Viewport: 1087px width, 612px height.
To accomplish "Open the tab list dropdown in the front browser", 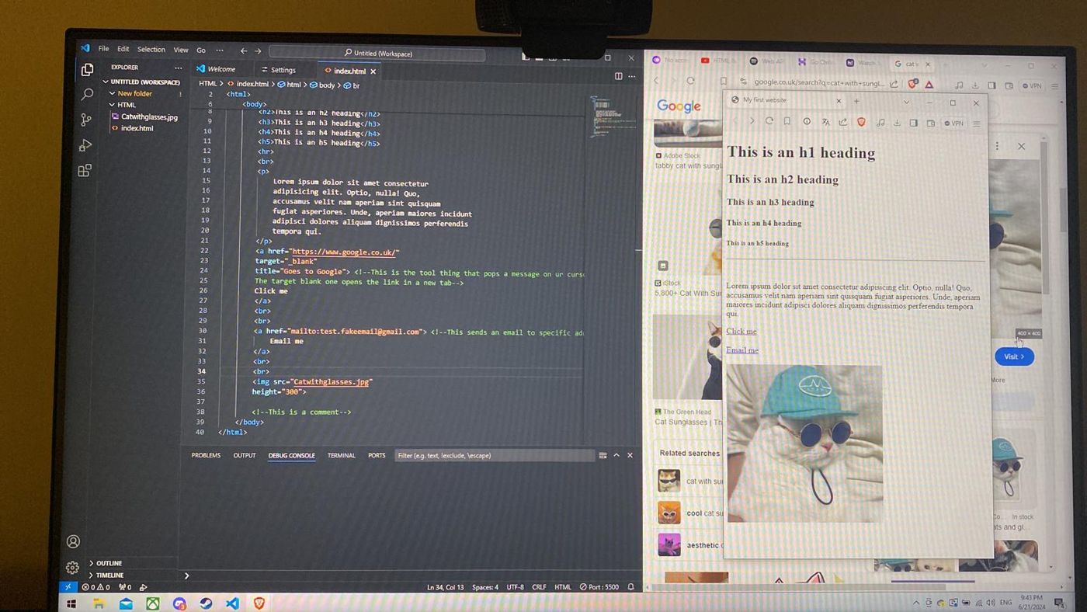I will tap(906, 102).
